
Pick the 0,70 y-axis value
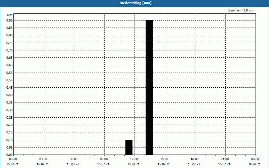click(9, 50)
